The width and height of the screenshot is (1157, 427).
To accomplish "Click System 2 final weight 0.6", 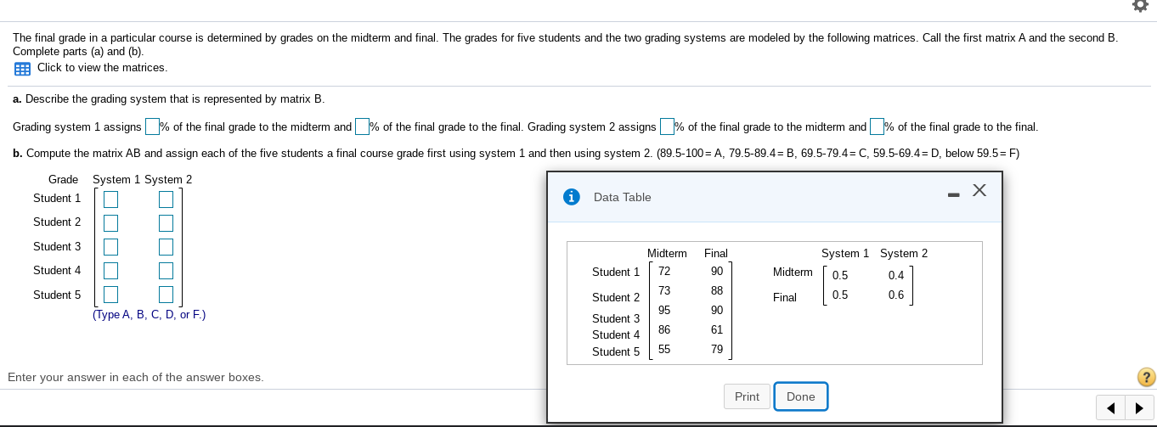I will tap(896, 295).
